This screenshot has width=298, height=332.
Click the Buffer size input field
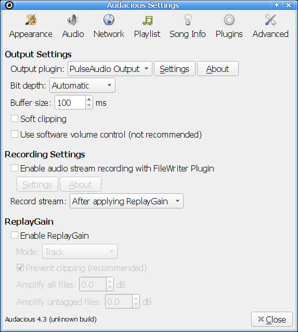pyautogui.click(x=70, y=103)
